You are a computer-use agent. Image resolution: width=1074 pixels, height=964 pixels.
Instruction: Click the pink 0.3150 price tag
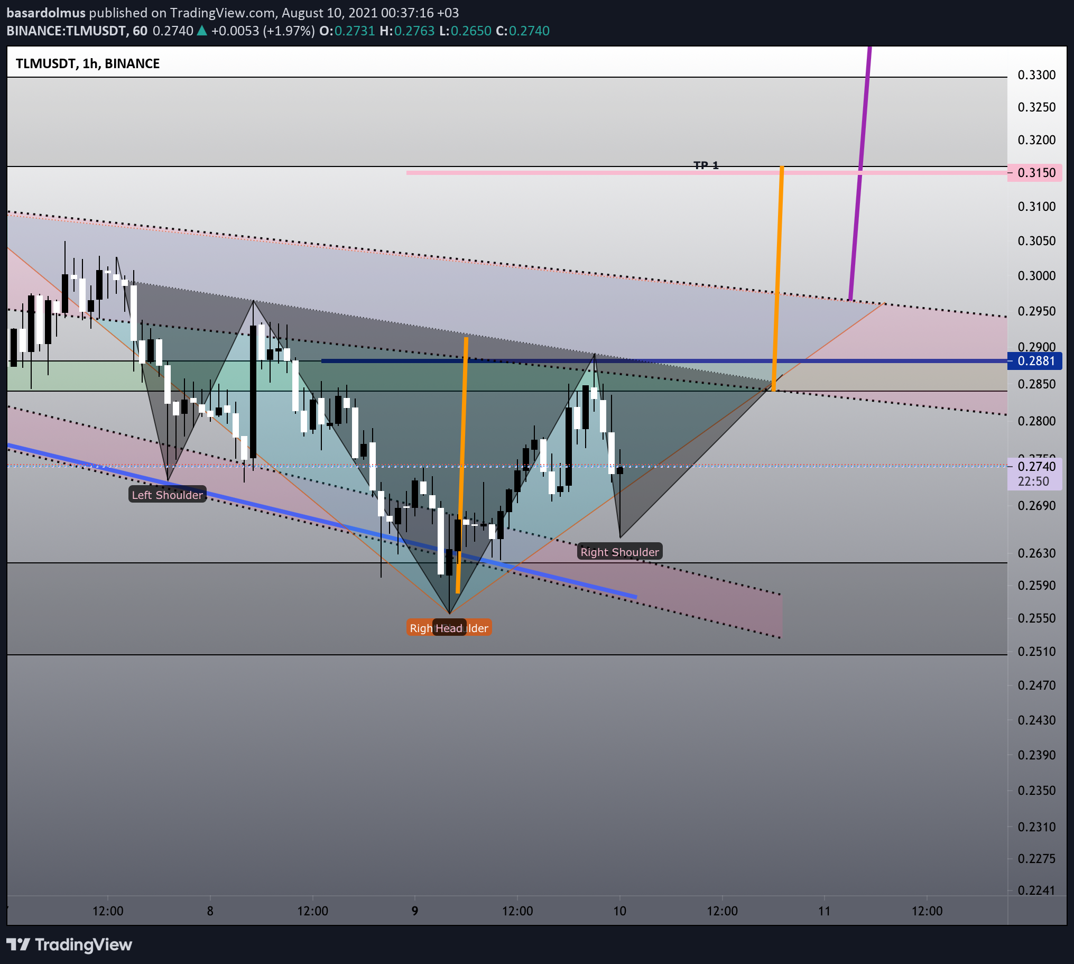[x=1035, y=173]
